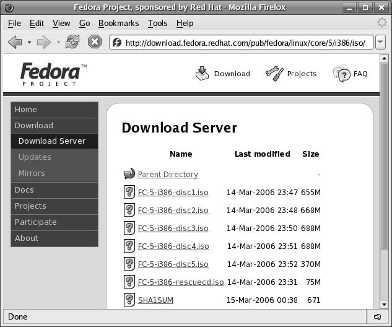
Task: Click the vertical scrollbar up arrow
Action: click(x=384, y=58)
